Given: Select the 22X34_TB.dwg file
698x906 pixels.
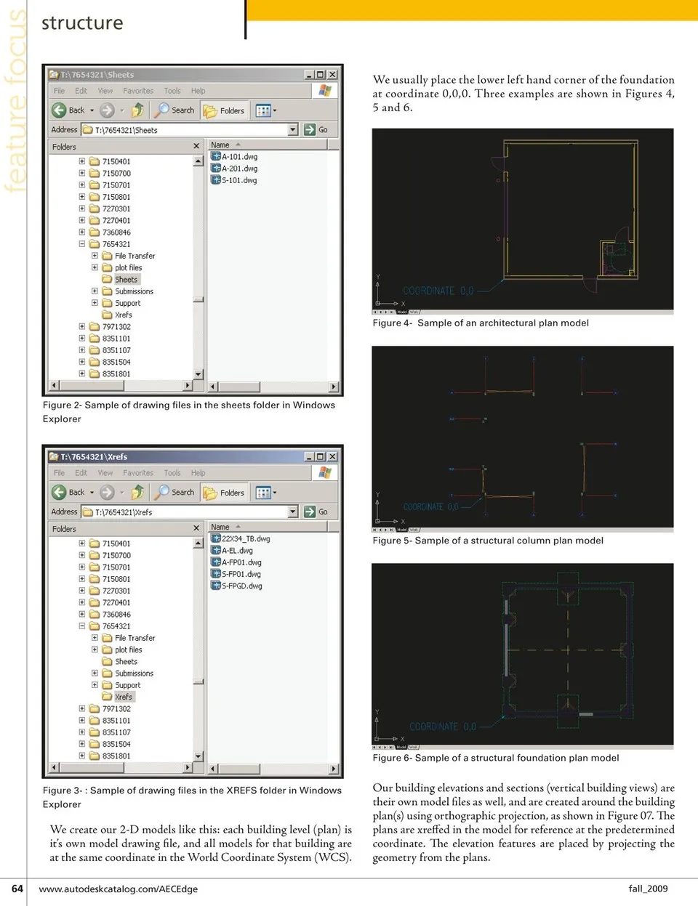Looking at the screenshot, I should point(245,539).
